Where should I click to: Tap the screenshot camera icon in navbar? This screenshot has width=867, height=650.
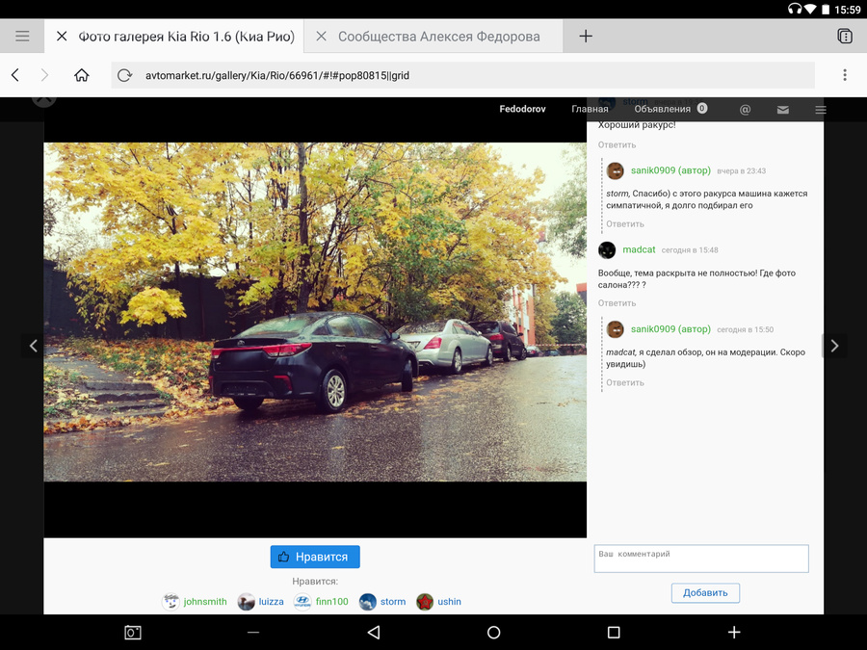tap(133, 633)
